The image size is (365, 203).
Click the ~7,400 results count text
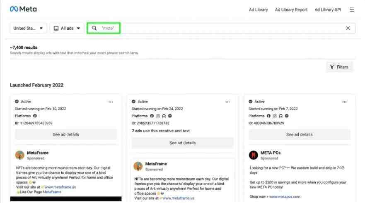pos(24,48)
